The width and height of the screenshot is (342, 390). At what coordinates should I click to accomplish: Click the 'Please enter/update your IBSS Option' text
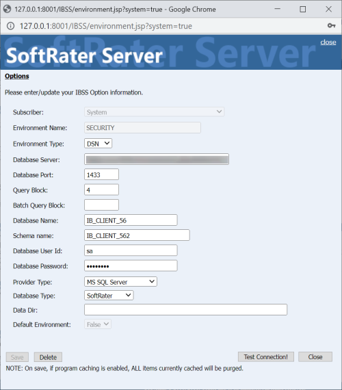74,92
